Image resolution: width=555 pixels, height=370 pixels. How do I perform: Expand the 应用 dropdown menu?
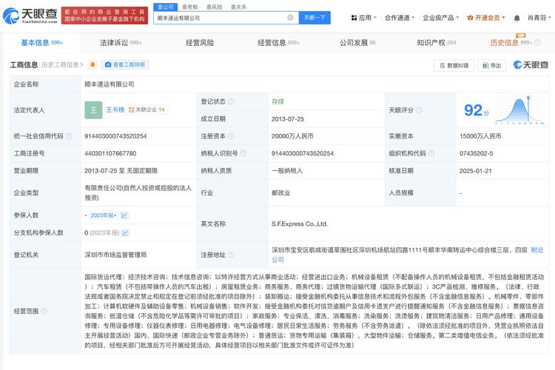tap(362, 17)
